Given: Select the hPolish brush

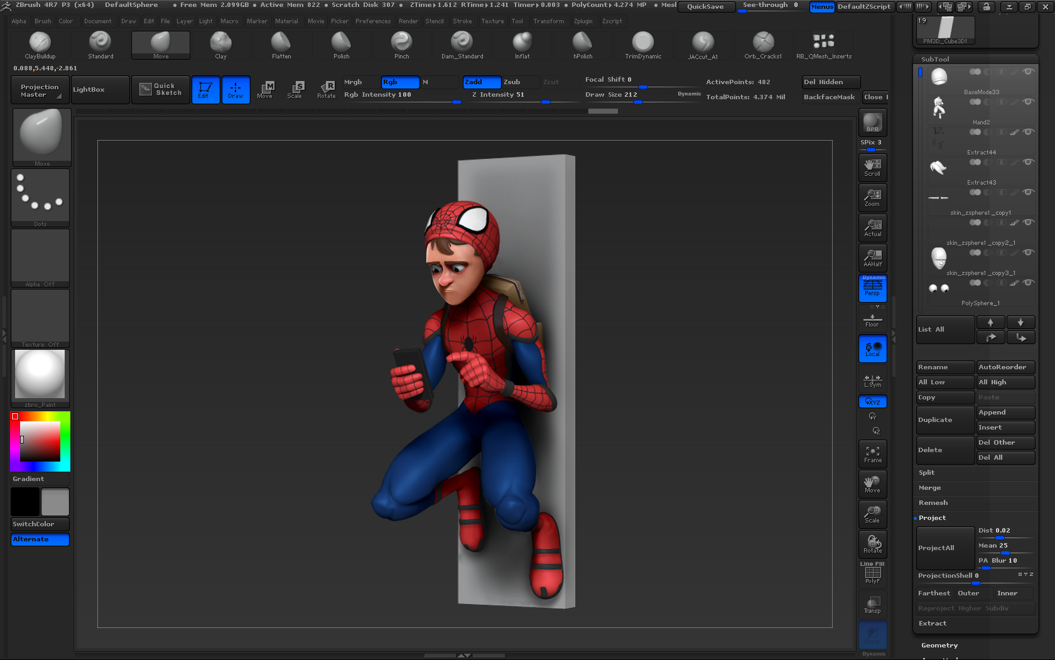Looking at the screenshot, I should pos(583,45).
